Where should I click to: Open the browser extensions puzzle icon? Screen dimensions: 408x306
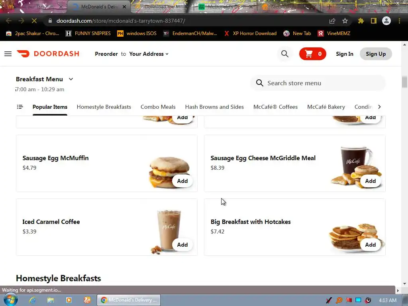coord(361,21)
